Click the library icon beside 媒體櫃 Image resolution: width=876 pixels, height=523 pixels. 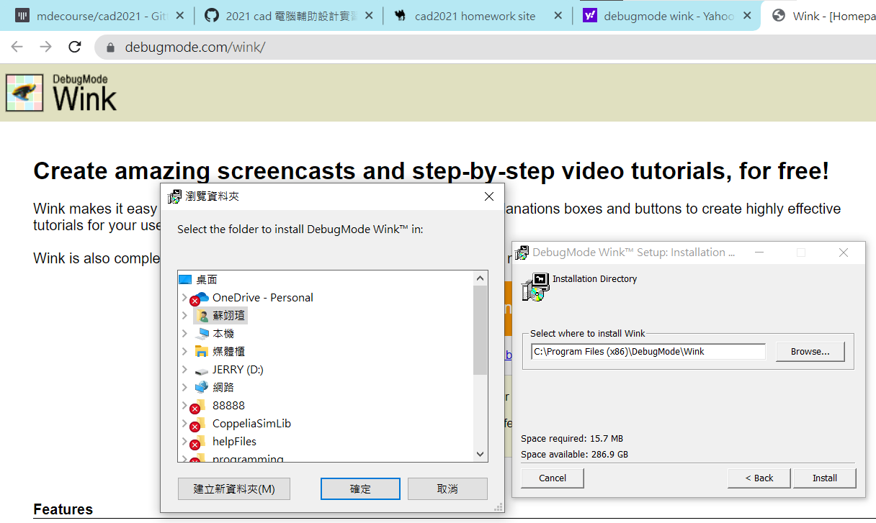202,351
